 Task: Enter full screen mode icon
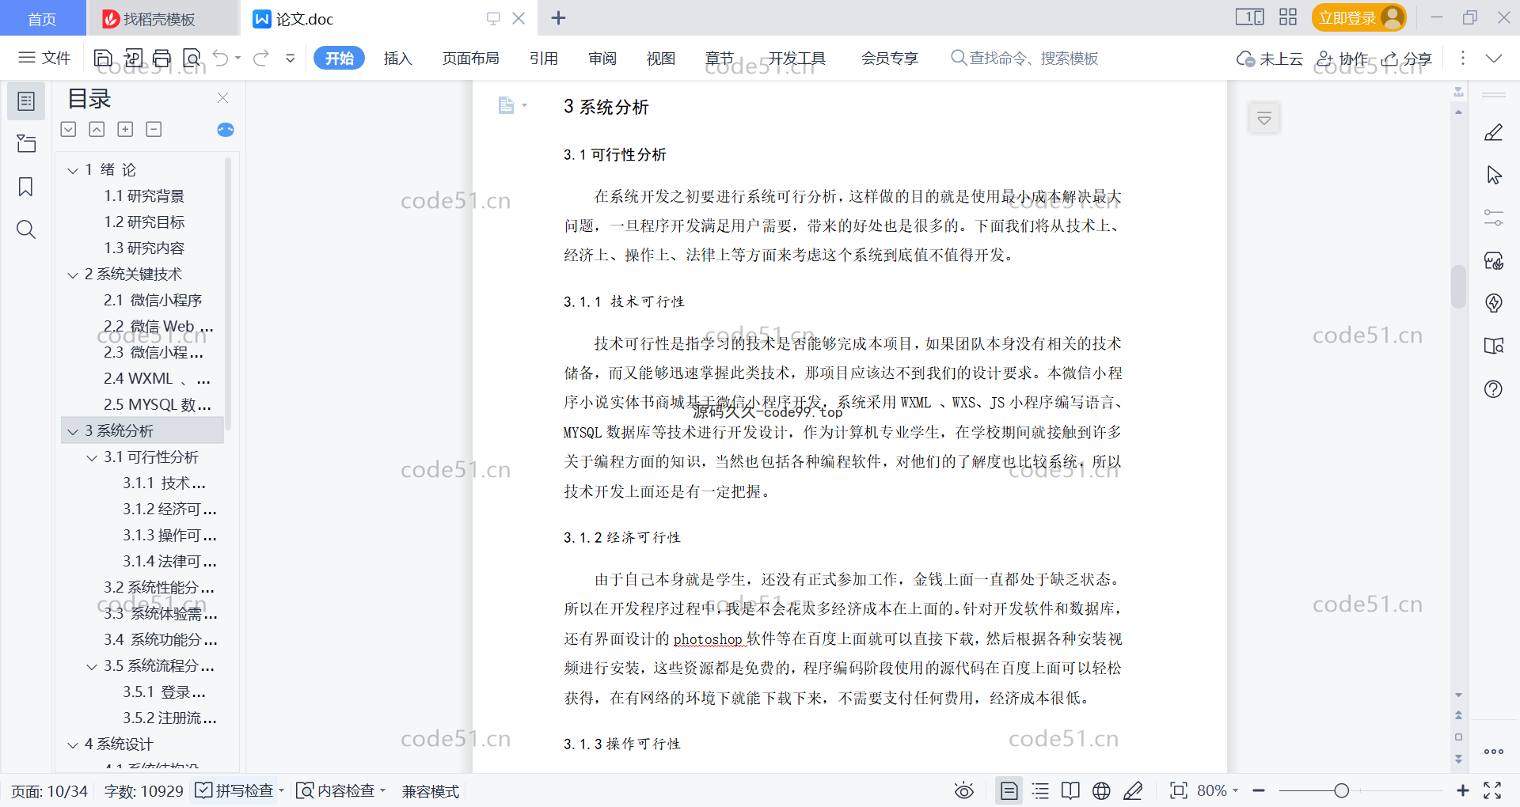coord(1492,790)
